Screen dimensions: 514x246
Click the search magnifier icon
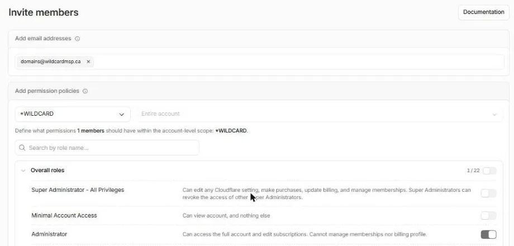click(x=22, y=148)
